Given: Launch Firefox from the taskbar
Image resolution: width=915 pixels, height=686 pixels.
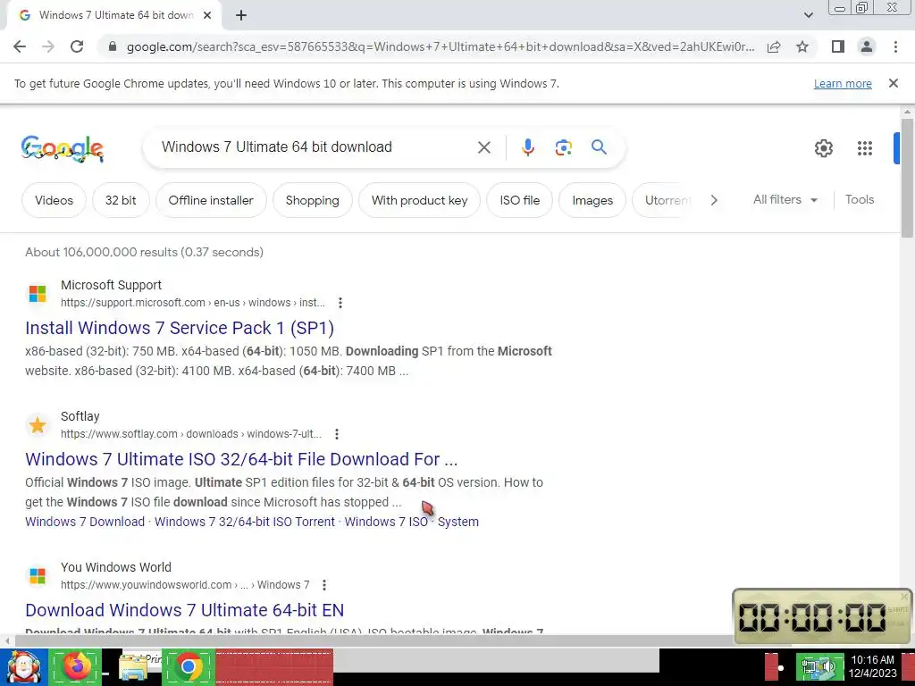Looking at the screenshot, I should [77, 666].
